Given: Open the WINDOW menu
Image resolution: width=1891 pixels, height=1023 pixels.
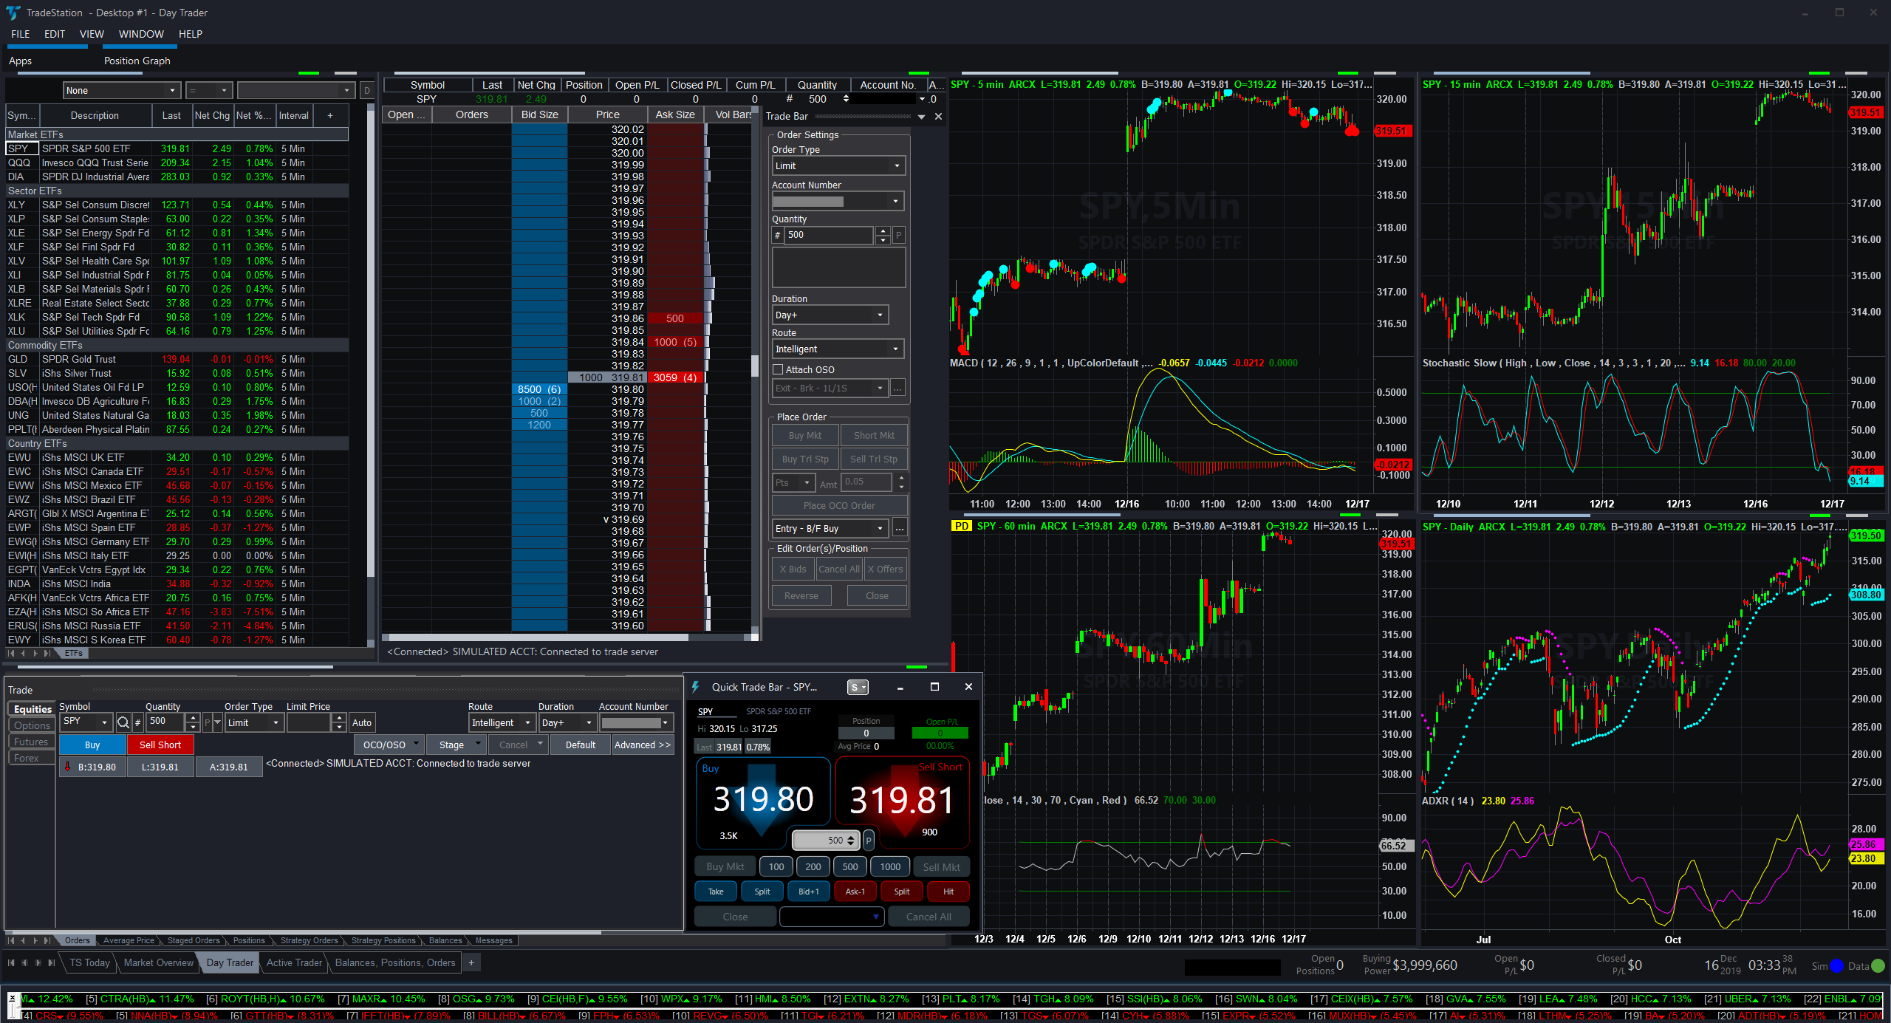Looking at the screenshot, I should (141, 34).
